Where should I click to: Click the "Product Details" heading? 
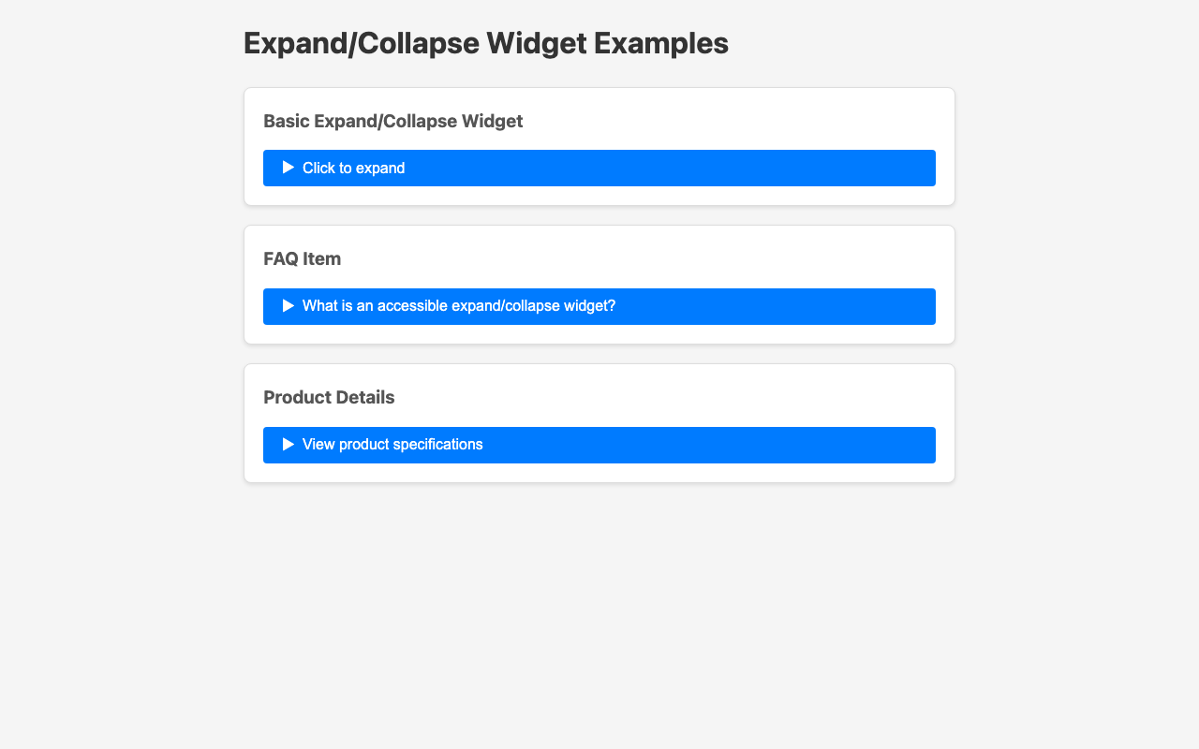tap(329, 397)
